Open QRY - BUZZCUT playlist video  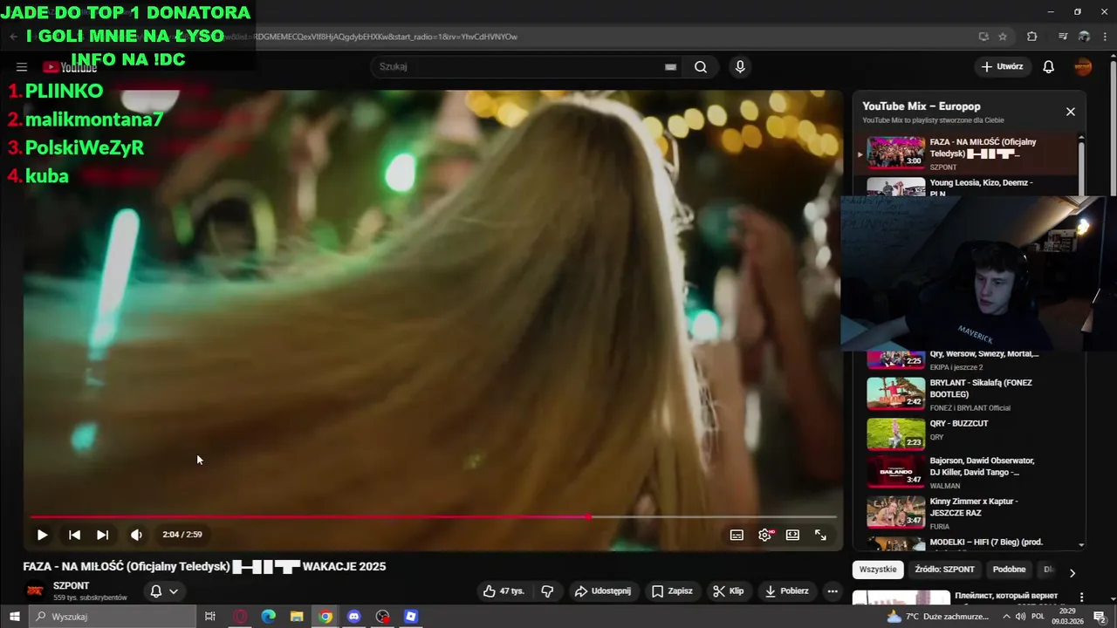(x=968, y=434)
